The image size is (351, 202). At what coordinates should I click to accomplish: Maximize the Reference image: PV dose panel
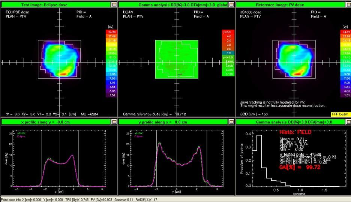pos(349,5)
